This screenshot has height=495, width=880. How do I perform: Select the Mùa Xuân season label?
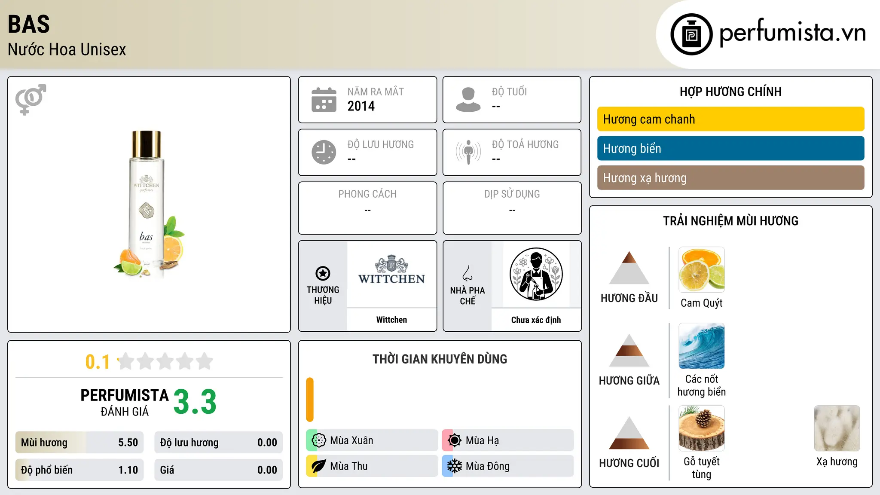coord(351,440)
